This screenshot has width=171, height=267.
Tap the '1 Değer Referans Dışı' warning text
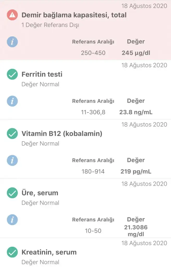tap(50, 25)
